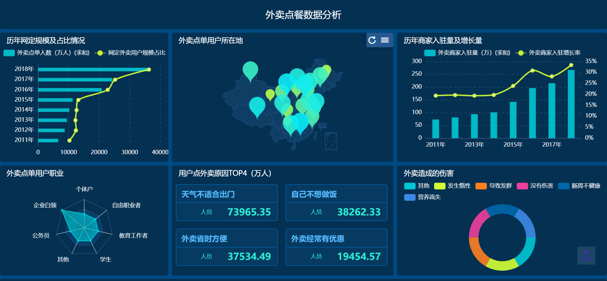Viewport: 607px width, 281px height.
Task: Toggle 外卖商家入驻增长率 legend series
Action: (x=548, y=53)
